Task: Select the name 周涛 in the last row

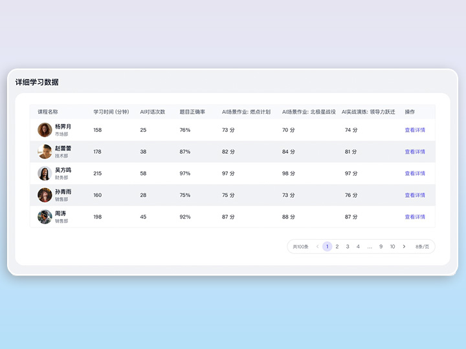Action: [60, 213]
